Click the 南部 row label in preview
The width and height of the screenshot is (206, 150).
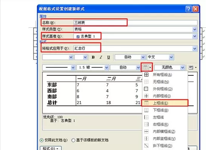coord(52,96)
